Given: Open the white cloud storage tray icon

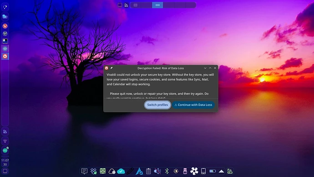Looking at the screenshot, I should pyautogui.click(x=112, y=171).
